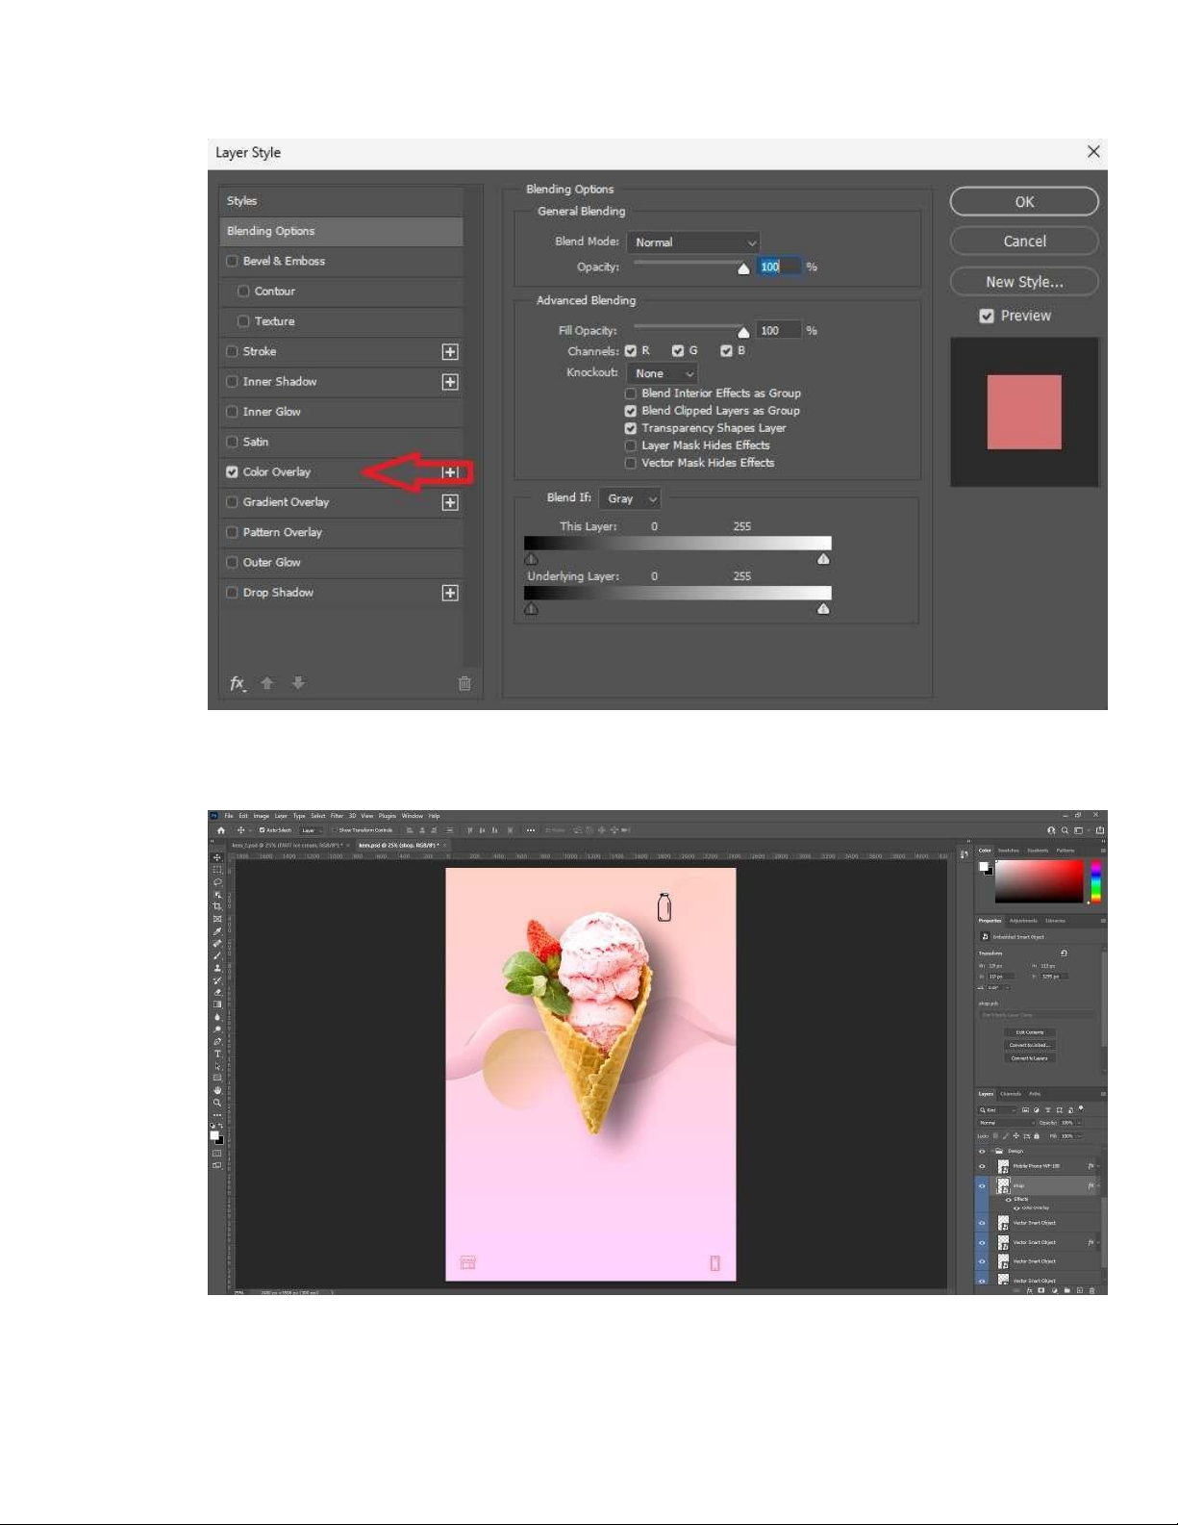Add another Drop Shadow with plus icon

450,593
